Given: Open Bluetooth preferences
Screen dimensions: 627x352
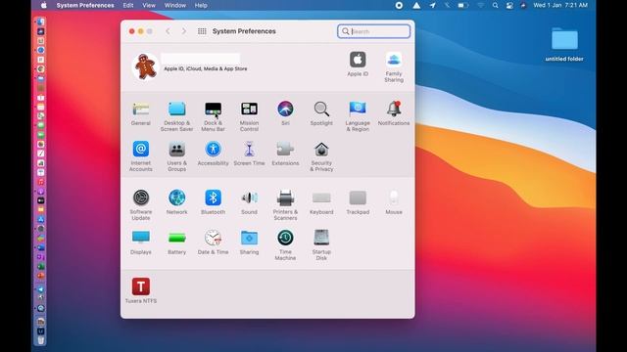Looking at the screenshot, I should point(214,202).
